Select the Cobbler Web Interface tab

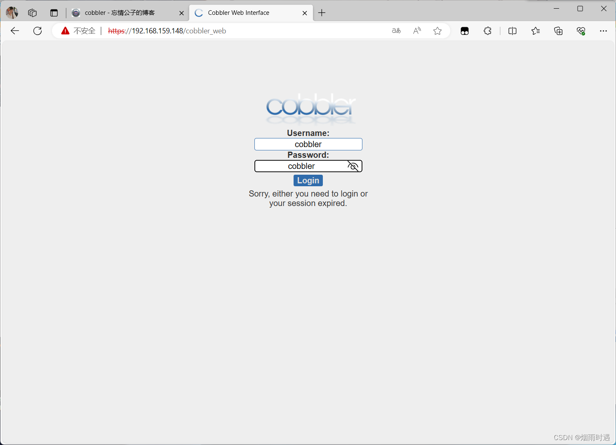pos(251,13)
